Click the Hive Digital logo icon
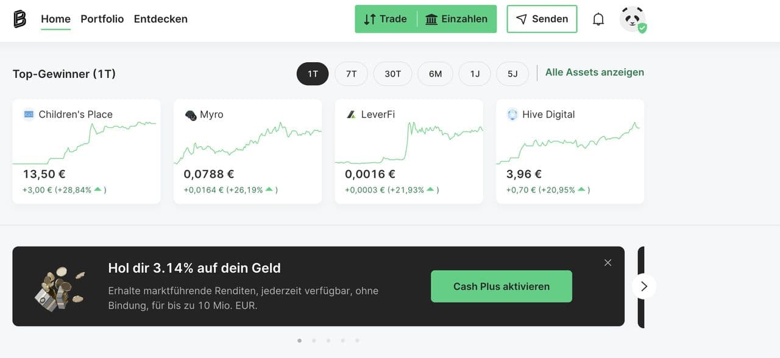Viewport: 780px width, 358px height. point(512,114)
